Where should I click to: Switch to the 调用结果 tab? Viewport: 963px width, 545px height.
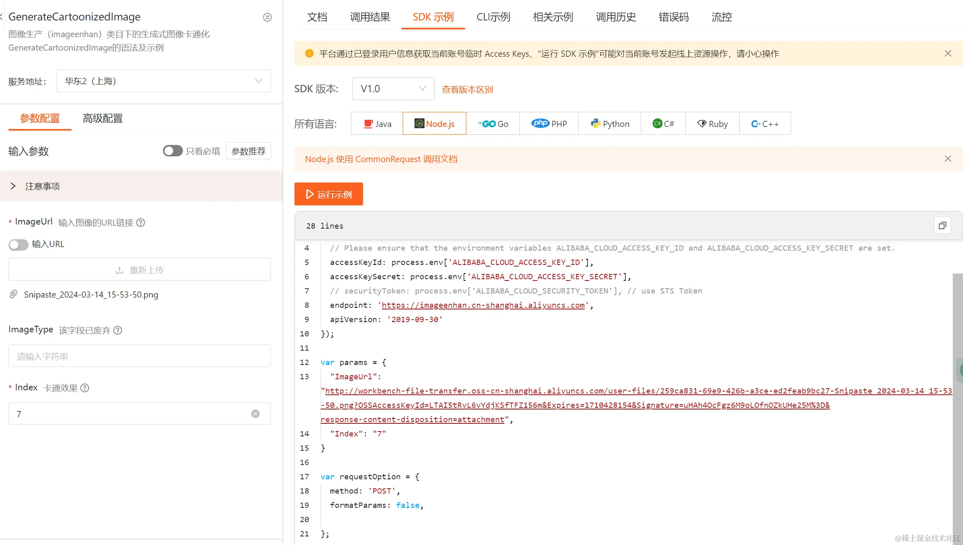370,17
